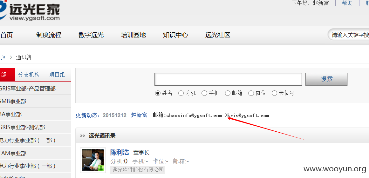Image resolution: width=369 pixels, height=178 pixels.
Task: Click the 董事长 title text
Action: [141, 153]
